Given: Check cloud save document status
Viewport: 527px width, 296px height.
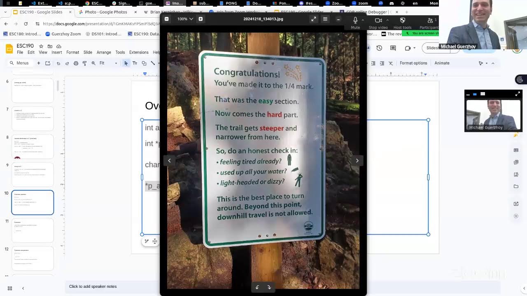Looking at the screenshot, I should tap(59, 46).
